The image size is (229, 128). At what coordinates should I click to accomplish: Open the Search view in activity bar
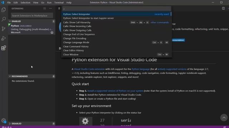tap(4, 19)
